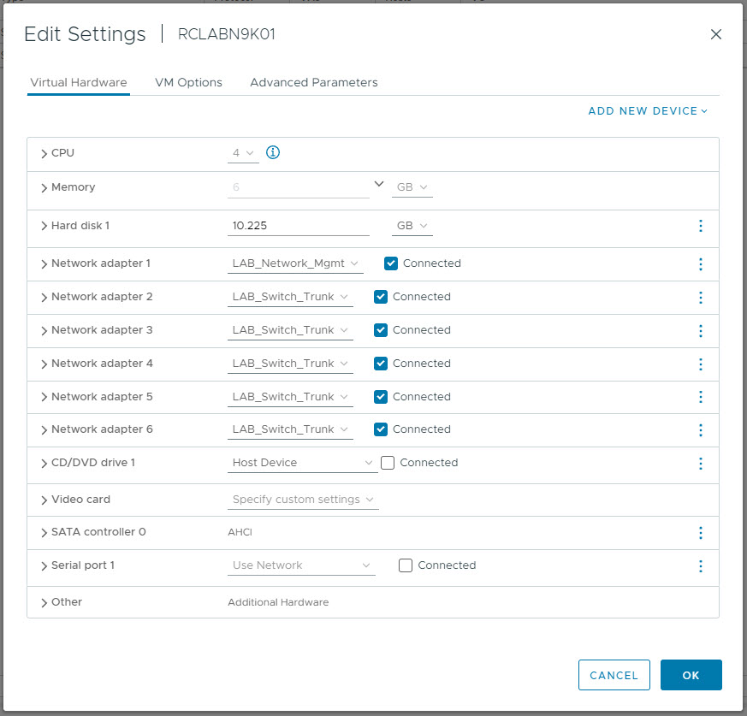Uncheck Connected for Network adapter 6
The width and height of the screenshot is (747, 716).
pos(381,429)
